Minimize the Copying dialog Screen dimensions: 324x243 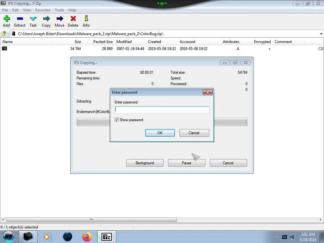coord(225,63)
